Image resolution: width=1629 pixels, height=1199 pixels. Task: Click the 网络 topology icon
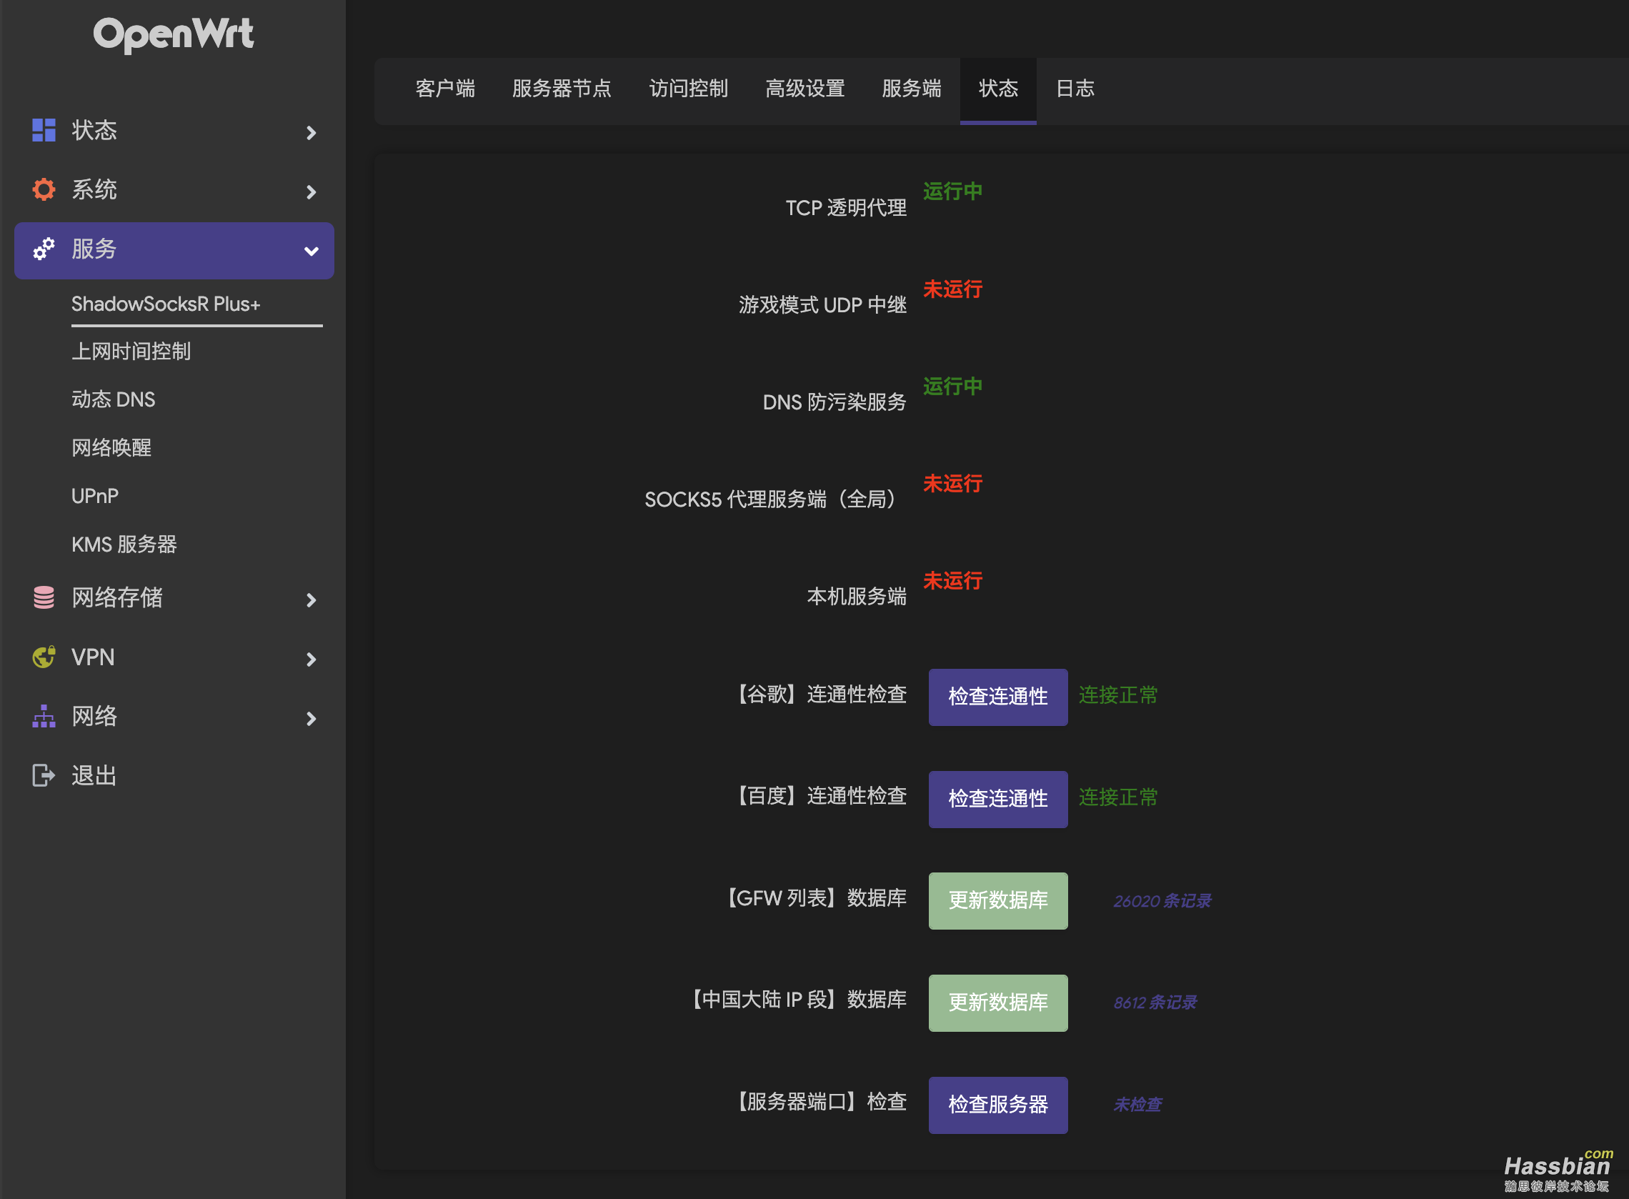click(44, 717)
